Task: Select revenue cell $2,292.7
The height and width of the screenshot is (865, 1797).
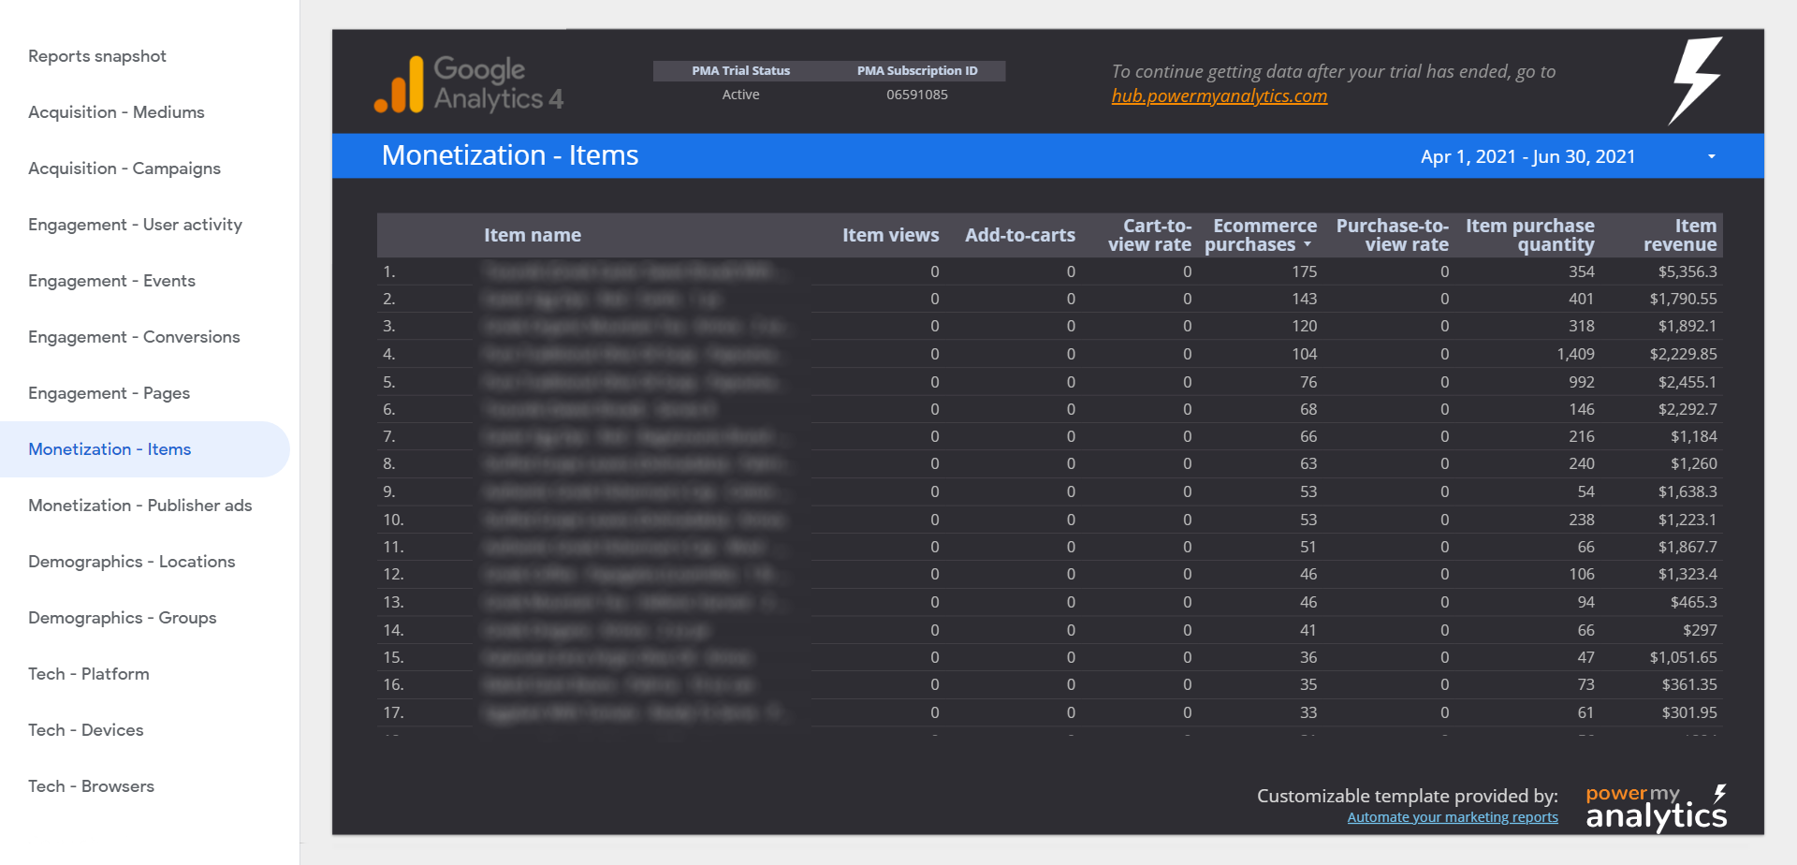Action: (1687, 409)
